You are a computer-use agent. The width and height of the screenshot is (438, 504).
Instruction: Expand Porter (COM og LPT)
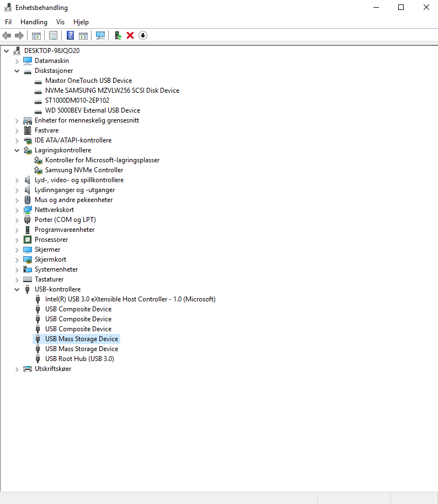17,220
